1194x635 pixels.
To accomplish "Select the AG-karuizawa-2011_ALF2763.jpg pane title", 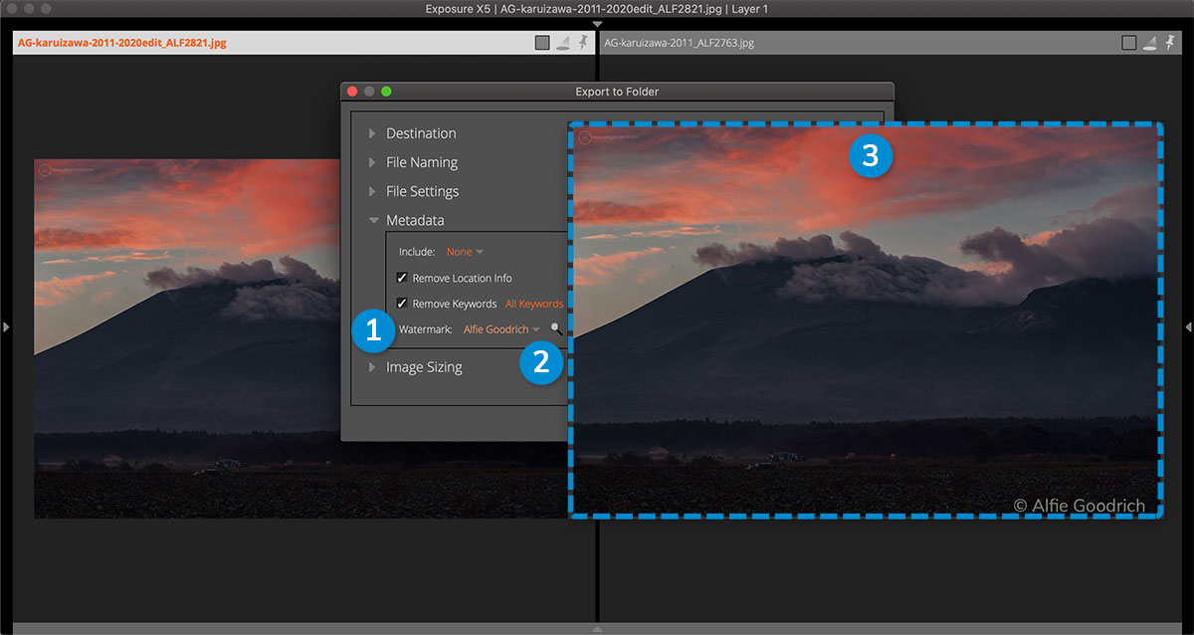I will click(x=679, y=43).
